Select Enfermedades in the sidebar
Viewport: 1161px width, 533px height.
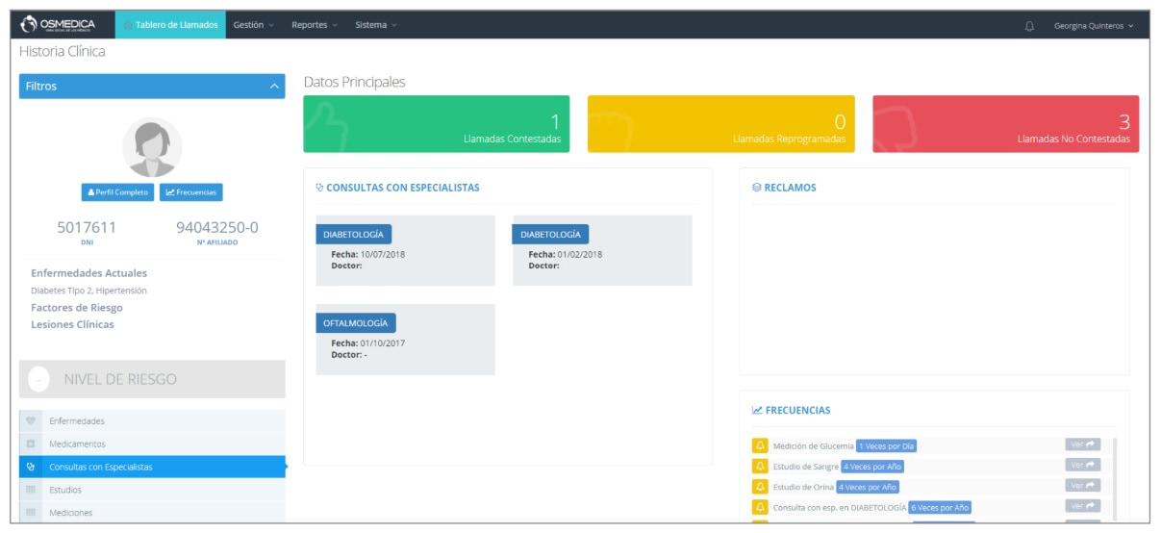(x=77, y=421)
